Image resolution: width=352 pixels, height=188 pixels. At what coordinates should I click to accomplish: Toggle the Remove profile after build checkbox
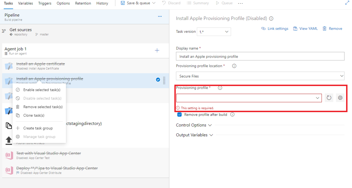tap(180, 115)
